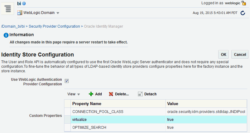
Task: Click the lock icon next to weblogic
Action: 244,3
